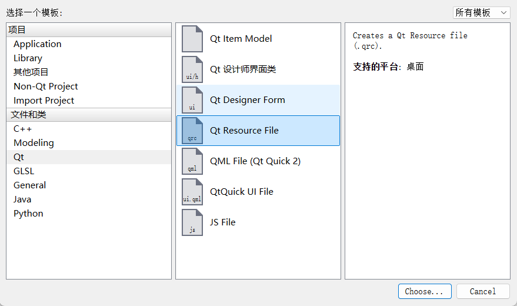Image resolution: width=517 pixels, height=306 pixels.
Task: Click the Cancel button
Action: (483, 291)
